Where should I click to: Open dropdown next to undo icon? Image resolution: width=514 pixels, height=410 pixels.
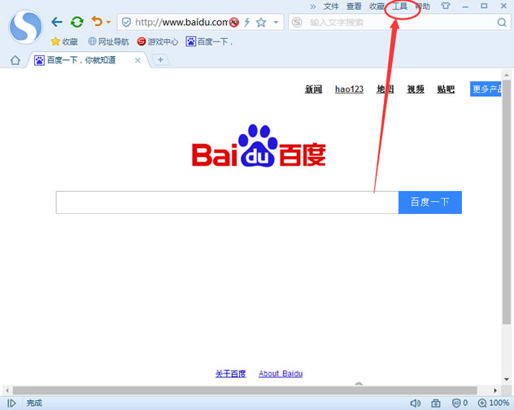pos(108,22)
